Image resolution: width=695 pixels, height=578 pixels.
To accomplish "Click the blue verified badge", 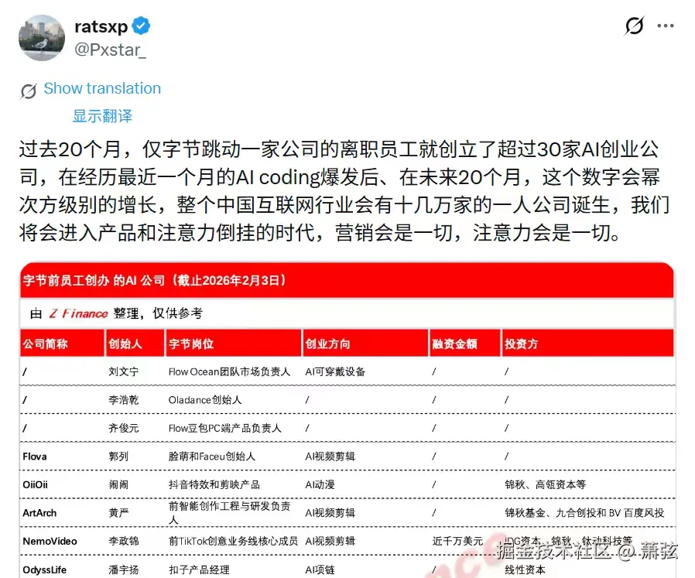I will (x=141, y=26).
